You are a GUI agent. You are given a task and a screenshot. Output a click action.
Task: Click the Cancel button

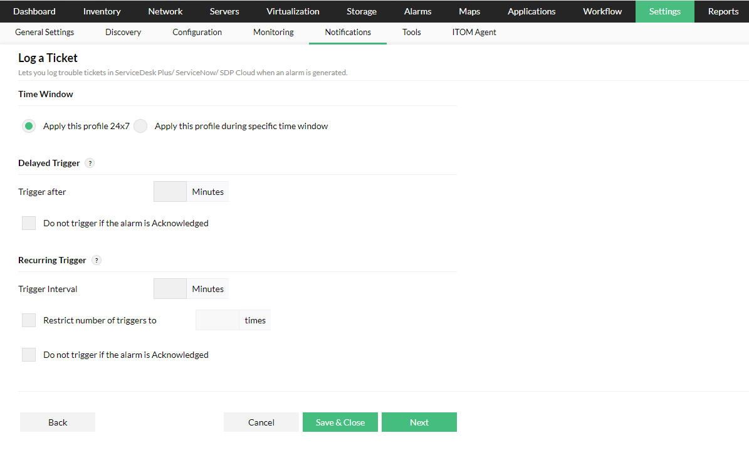261,422
